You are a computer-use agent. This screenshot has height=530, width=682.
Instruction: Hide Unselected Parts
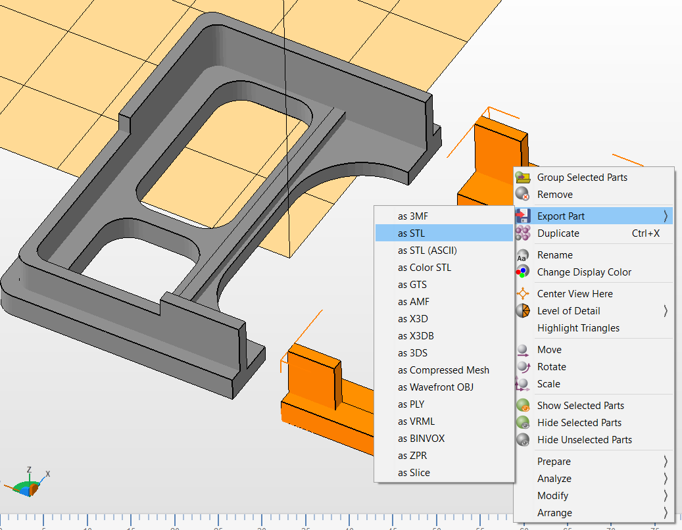pyautogui.click(x=584, y=440)
